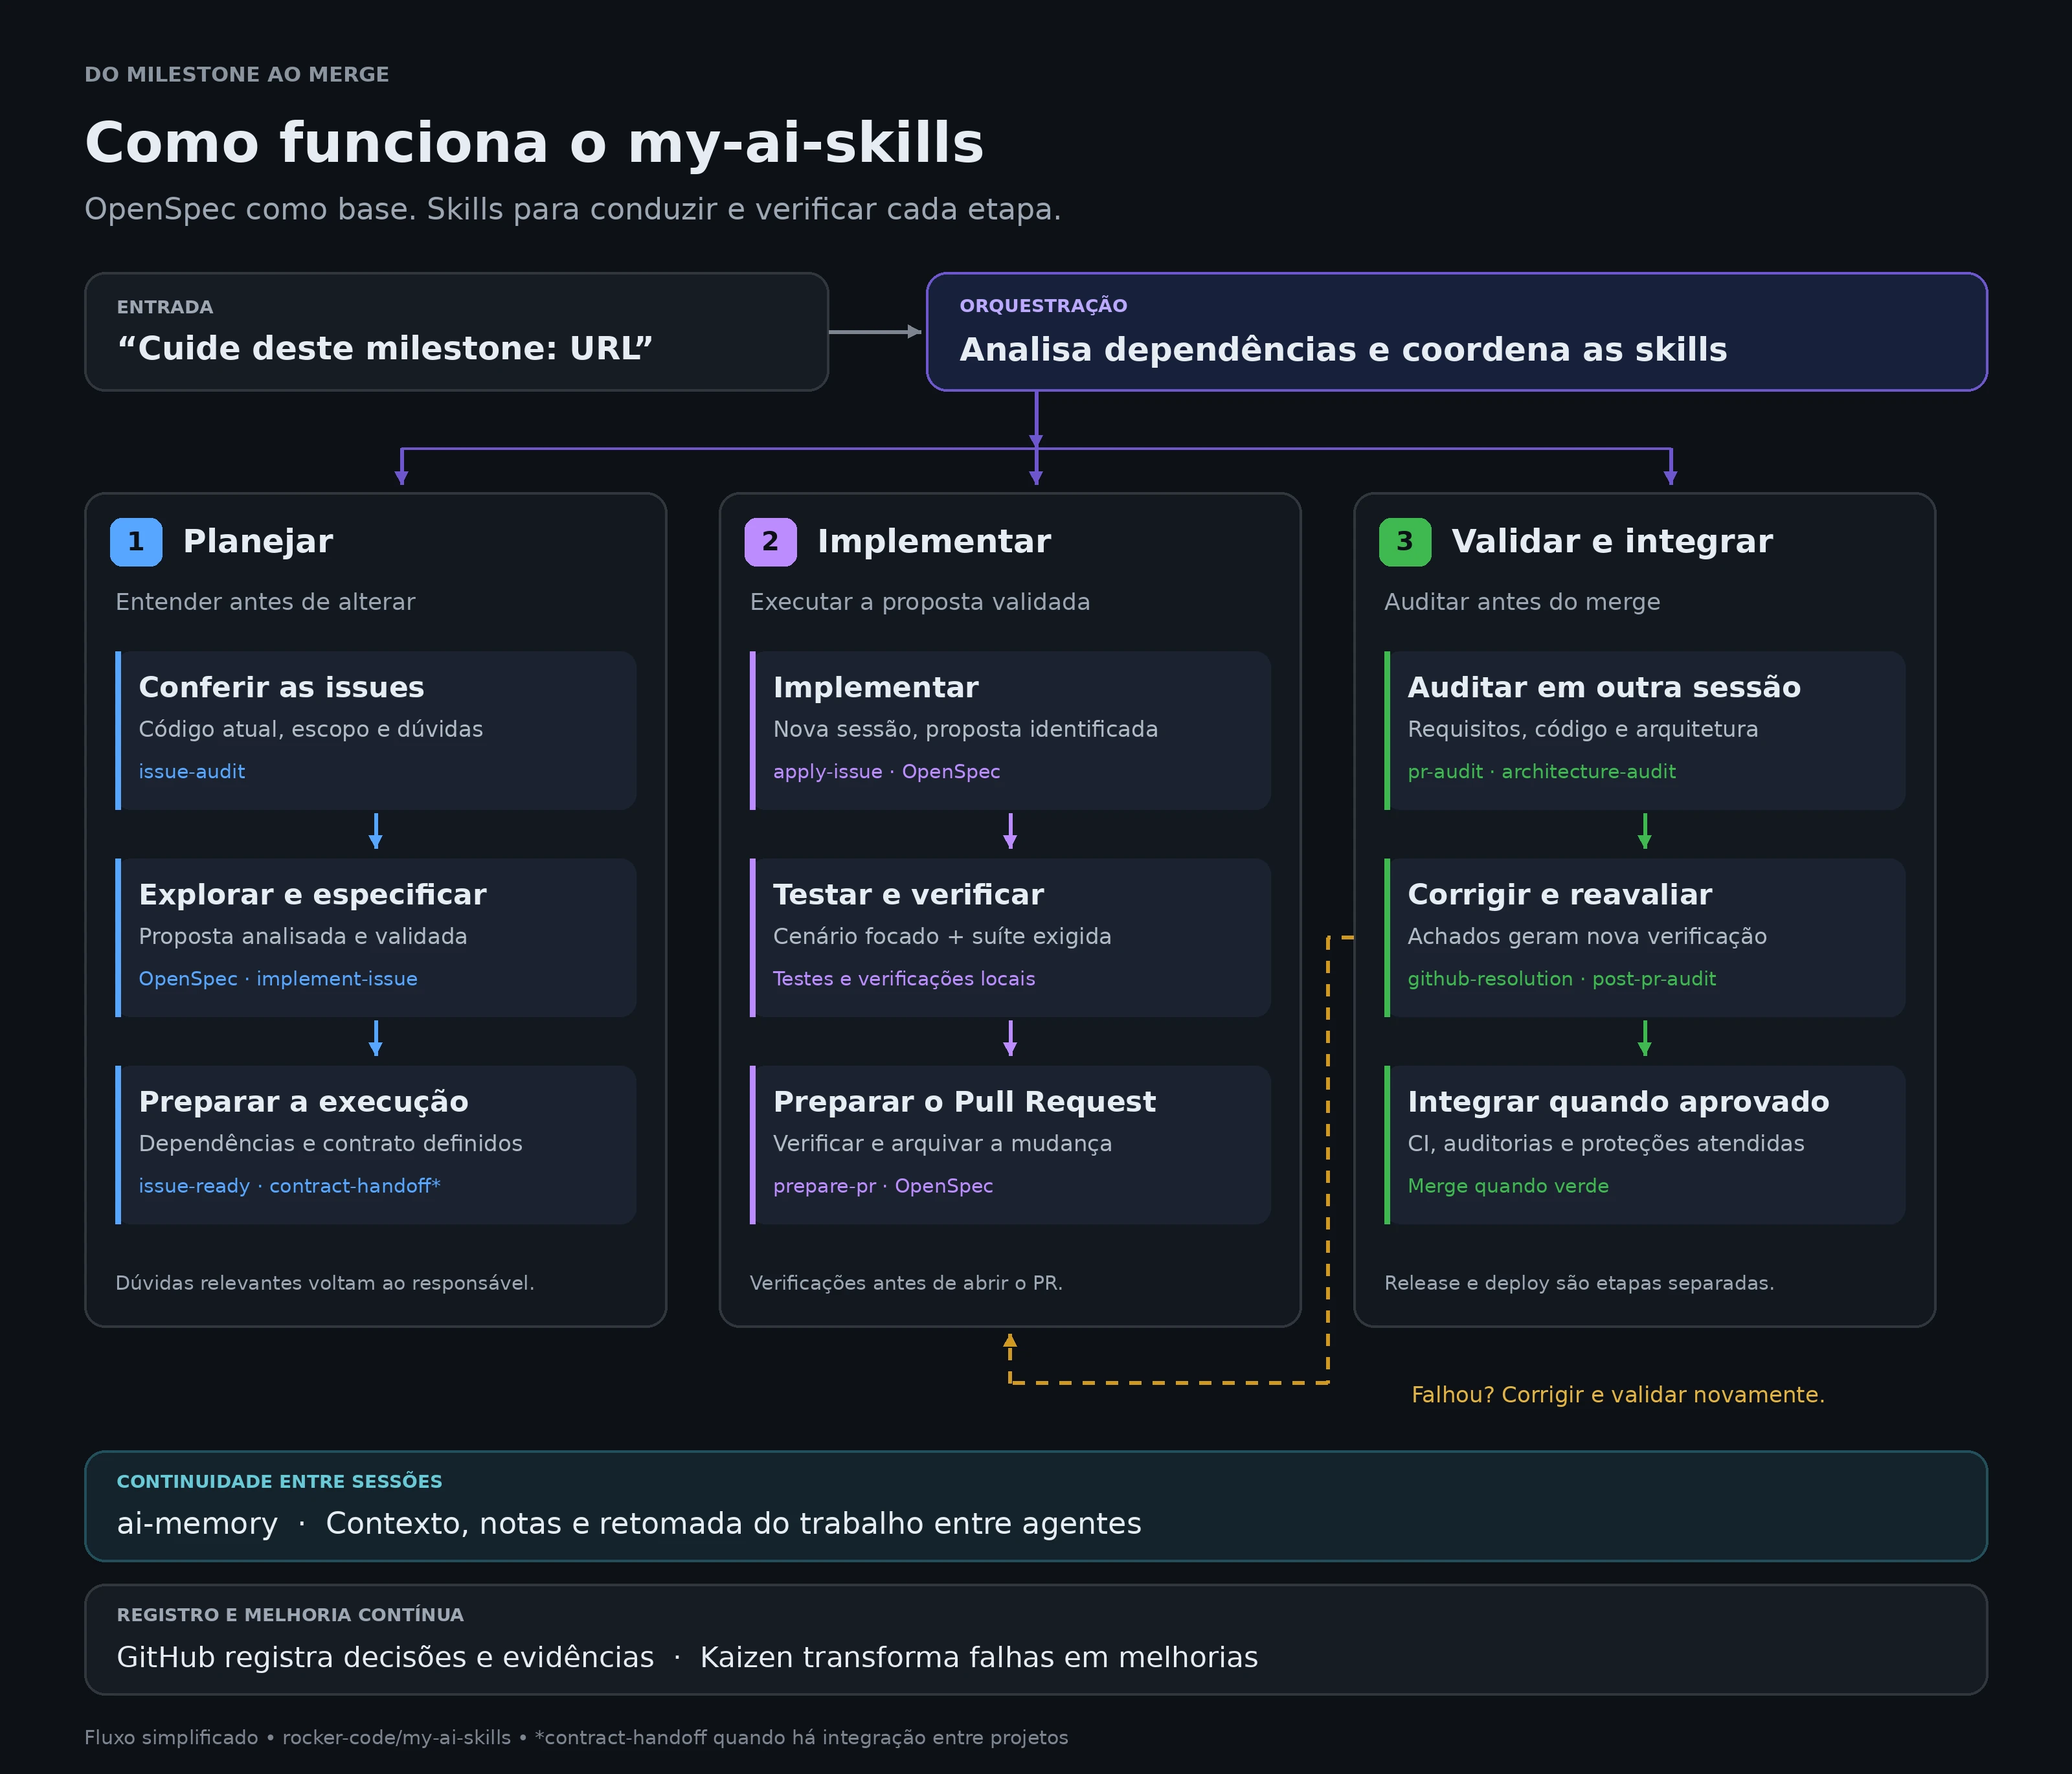Click the green step 3 badge

pos(1405,542)
